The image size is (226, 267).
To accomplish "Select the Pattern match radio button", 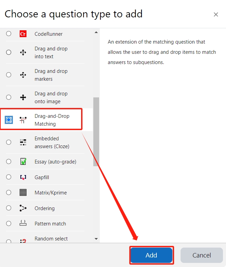I will (x=9, y=223).
